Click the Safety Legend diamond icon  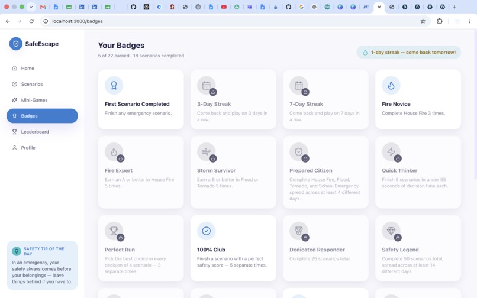pos(391,231)
